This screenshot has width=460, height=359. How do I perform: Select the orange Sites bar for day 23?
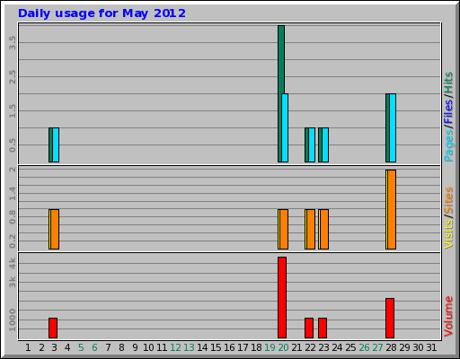(324, 229)
